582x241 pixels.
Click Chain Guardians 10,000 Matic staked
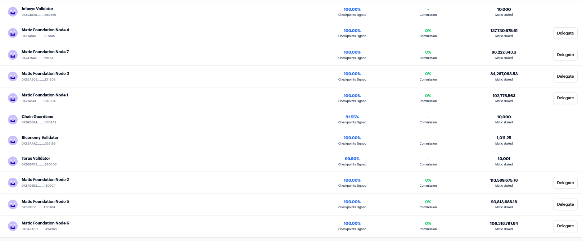(x=504, y=117)
